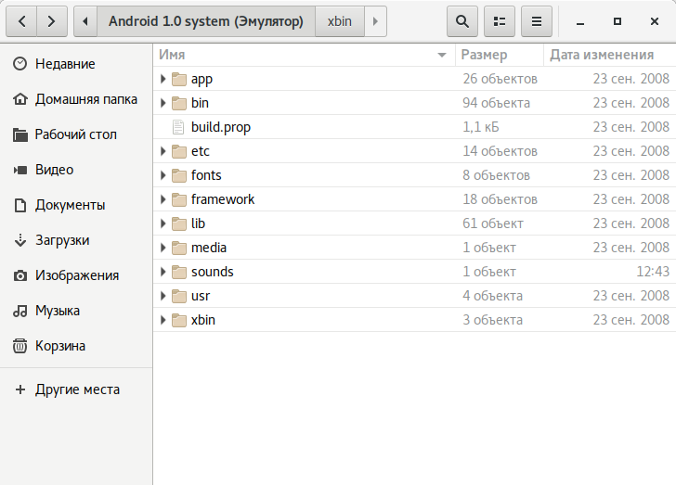Click the '26 объектов' size cell

coord(500,79)
